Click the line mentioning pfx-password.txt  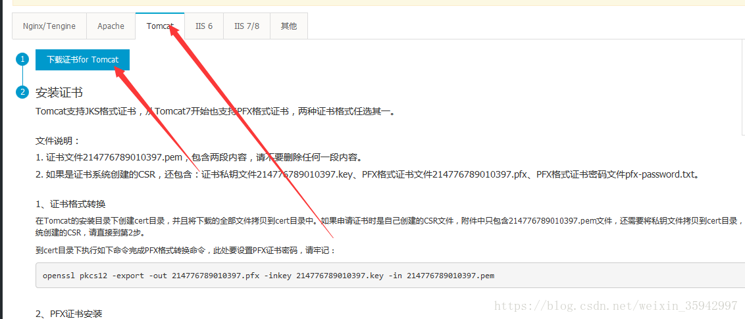point(369,175)
